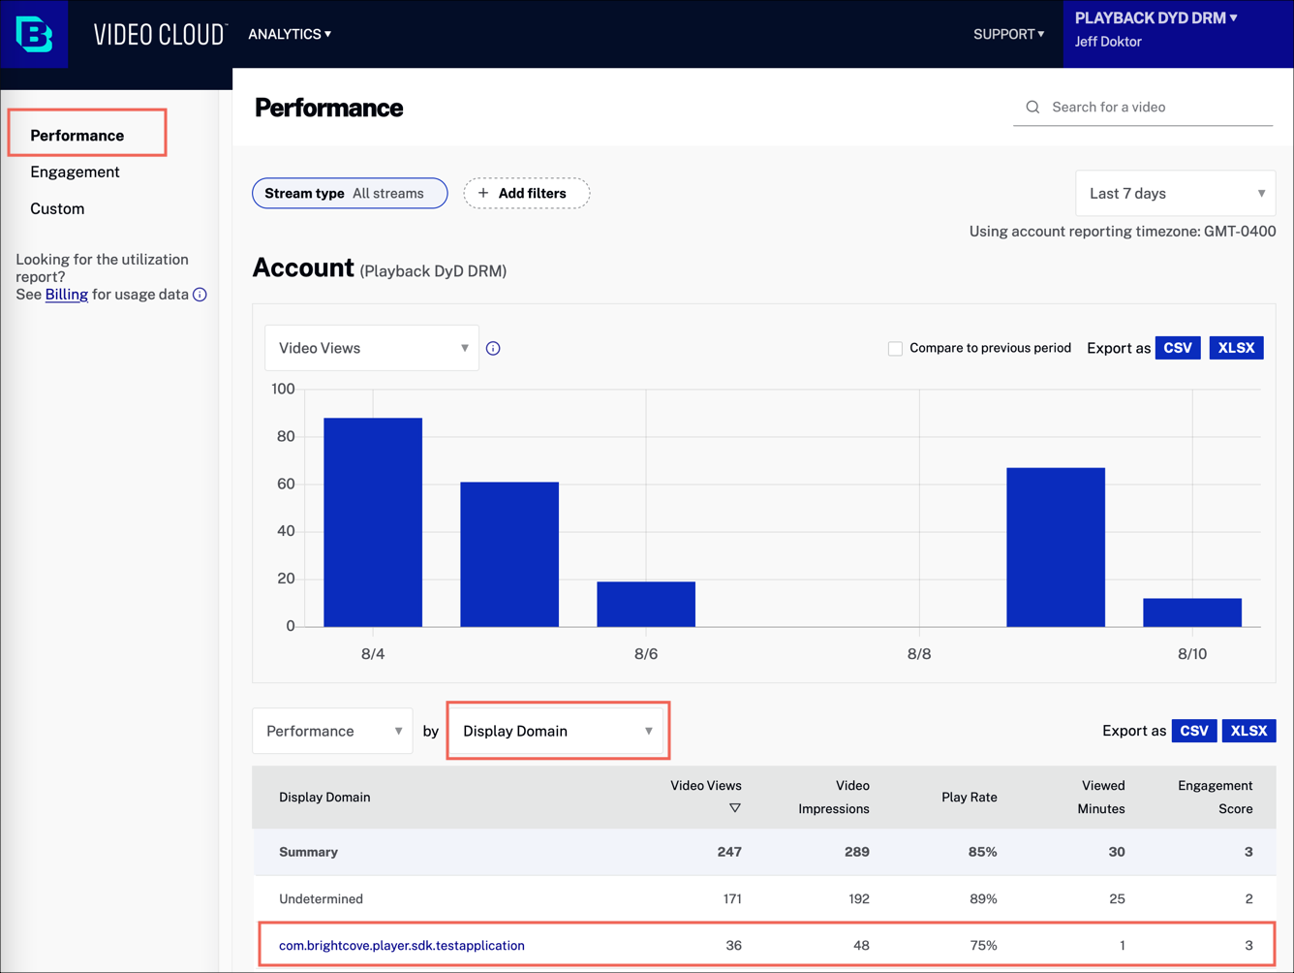Screen dimensions: 1294x973
Task: Switch to the Engagement section
Action: [x=75, y=172]
